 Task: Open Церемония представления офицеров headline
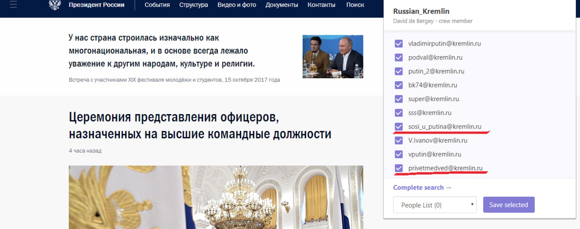[x=200, y=125]
